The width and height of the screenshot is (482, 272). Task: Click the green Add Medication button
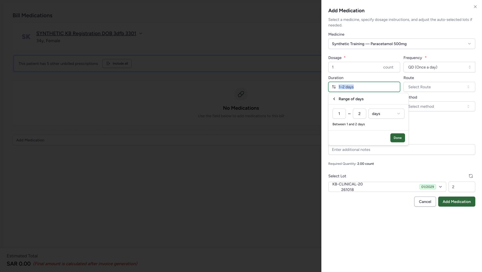pos(457,202)
